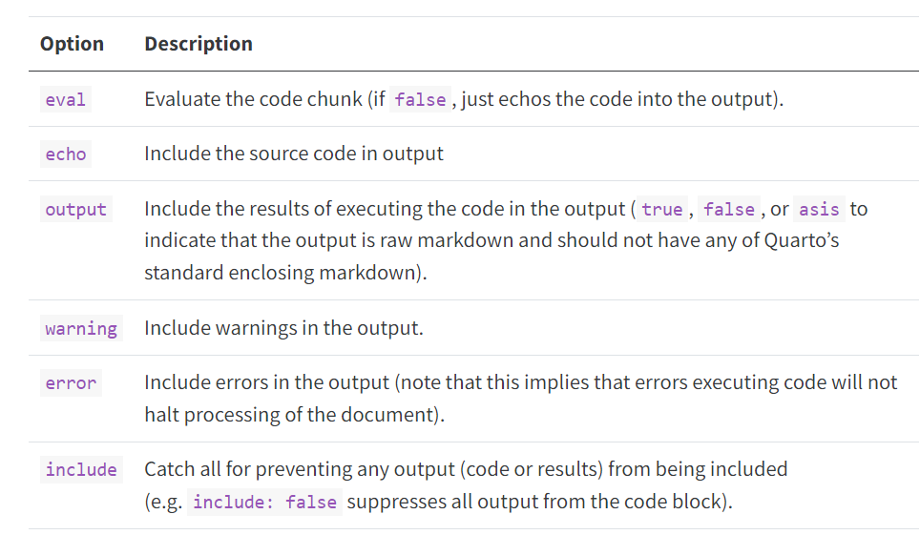Click the inline "asis" code snippet
Screen dimensions: 920x535
(819, 209)
